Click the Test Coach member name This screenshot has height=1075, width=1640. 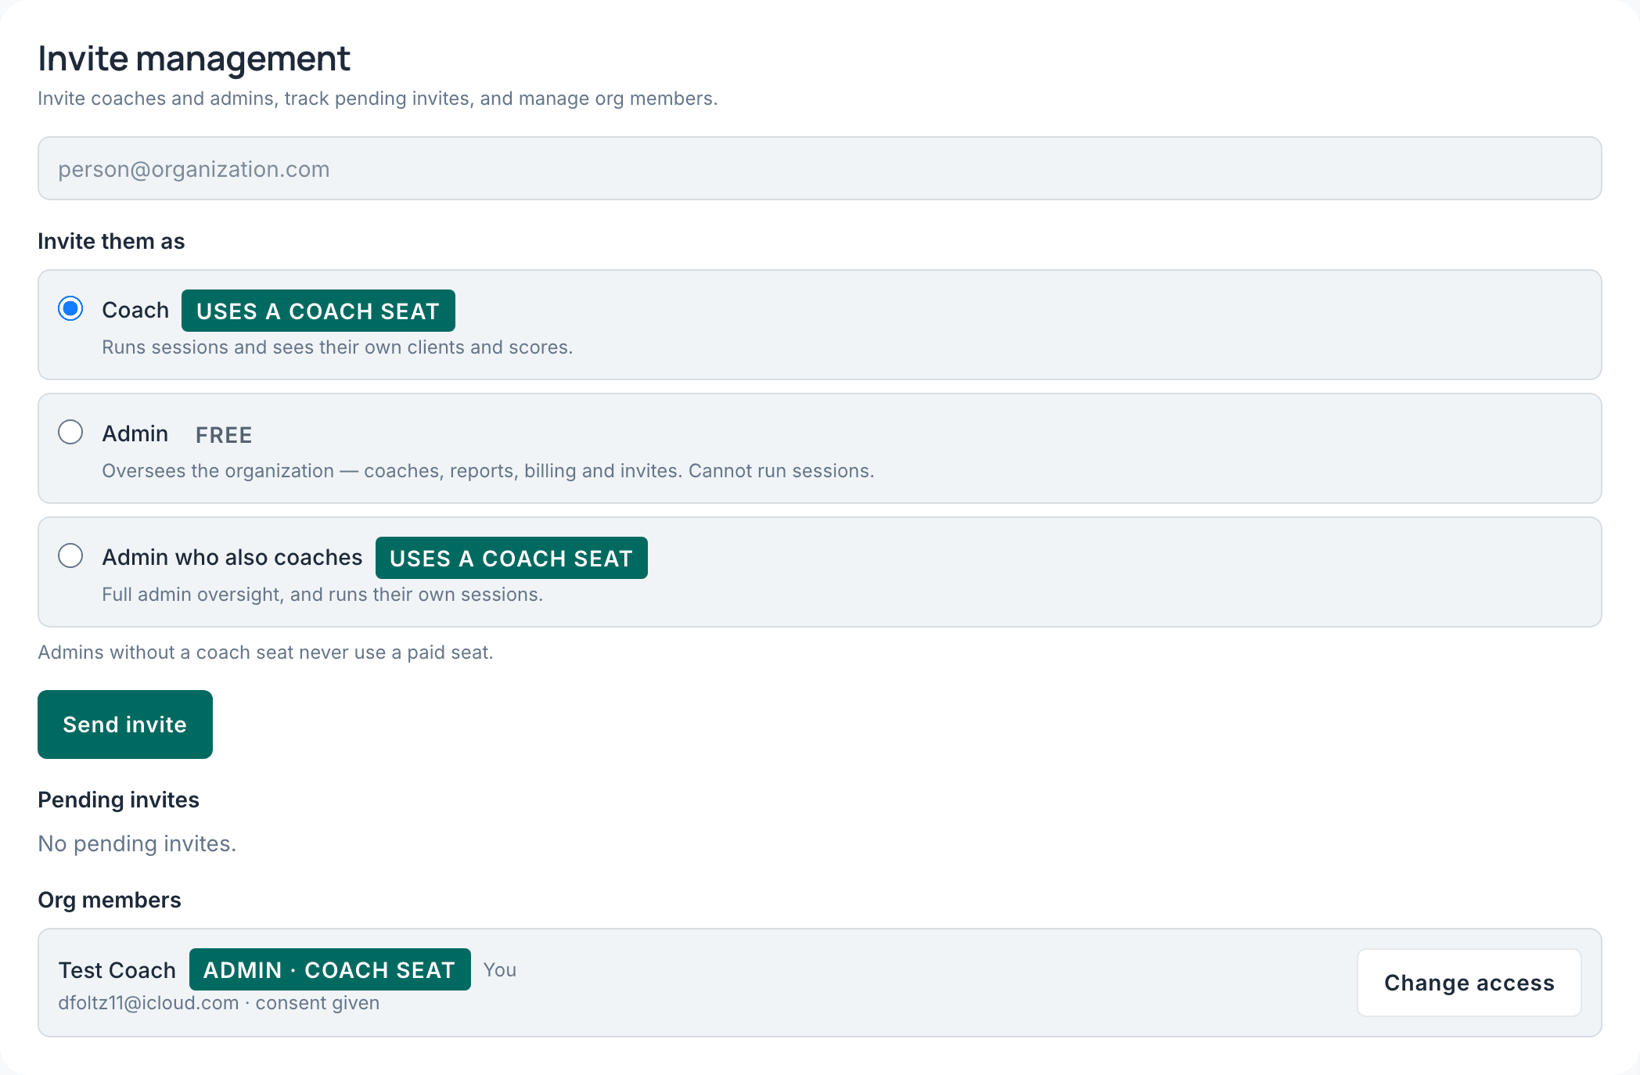point(117,970)
